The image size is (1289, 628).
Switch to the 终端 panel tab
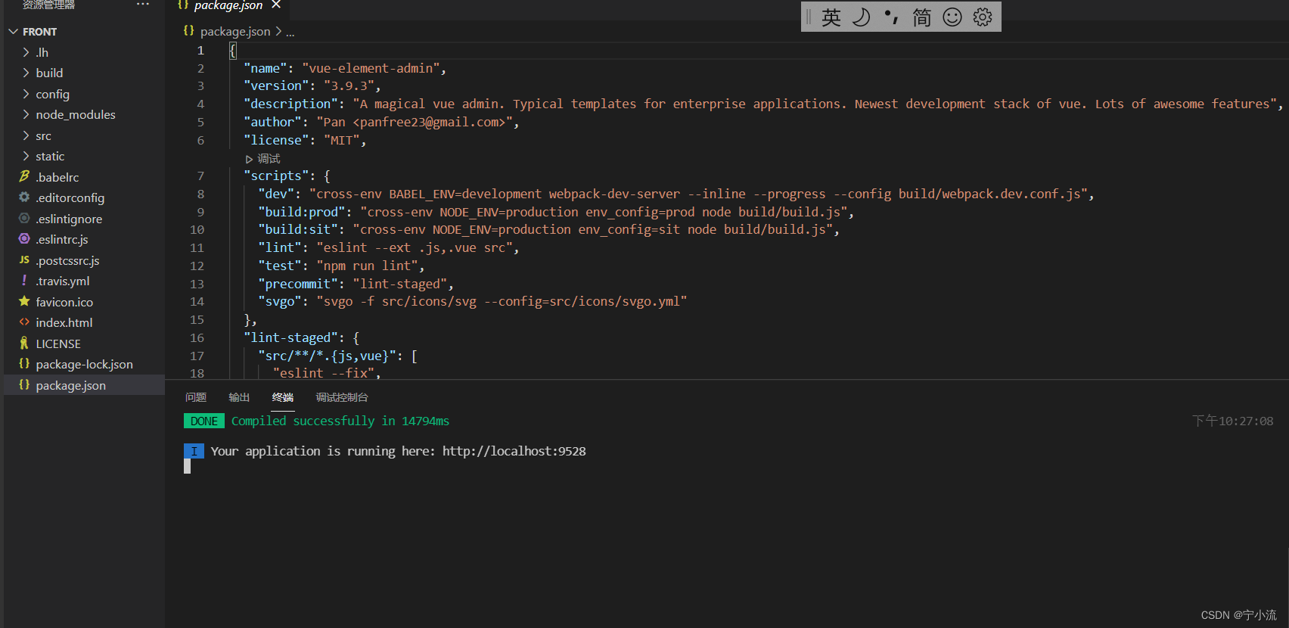283,397
